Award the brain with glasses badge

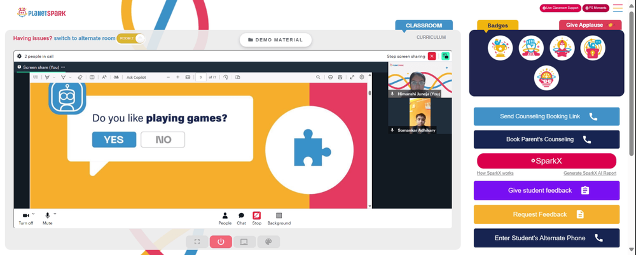tap(546, 78)
